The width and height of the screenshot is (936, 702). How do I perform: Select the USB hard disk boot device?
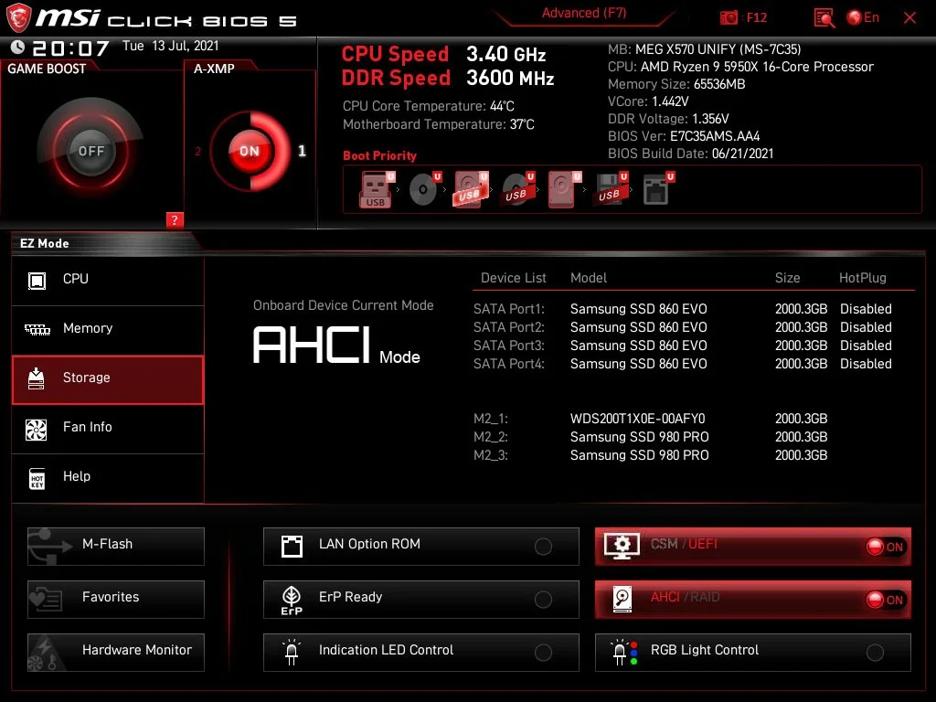471,190
